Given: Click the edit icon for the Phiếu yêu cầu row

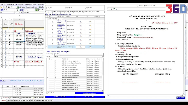Looking at the screenshot, I should (x=90, y=25).
